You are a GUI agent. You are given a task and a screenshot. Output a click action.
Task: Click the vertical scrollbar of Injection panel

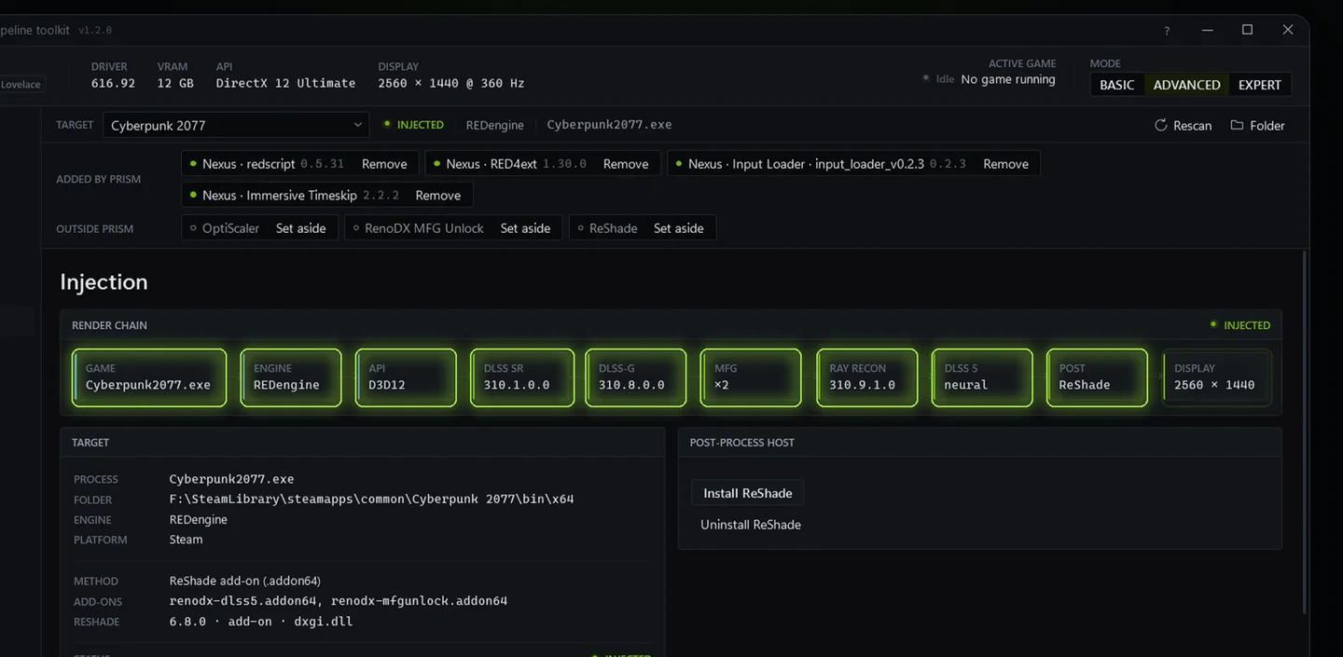1304,433
